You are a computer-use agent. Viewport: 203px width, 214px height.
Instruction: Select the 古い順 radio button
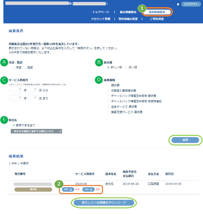tap(126, 67)
